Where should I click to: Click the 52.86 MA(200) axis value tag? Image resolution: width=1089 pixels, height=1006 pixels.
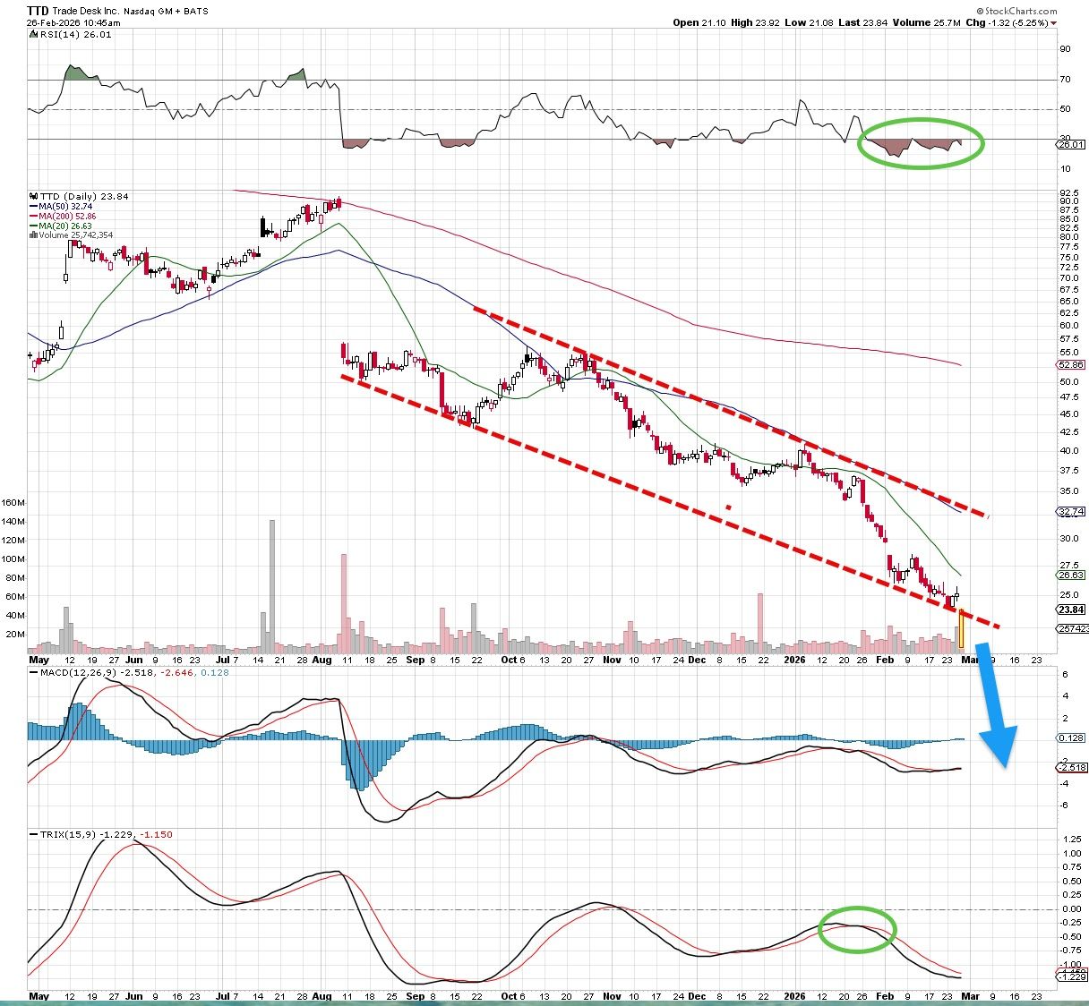1071,365
